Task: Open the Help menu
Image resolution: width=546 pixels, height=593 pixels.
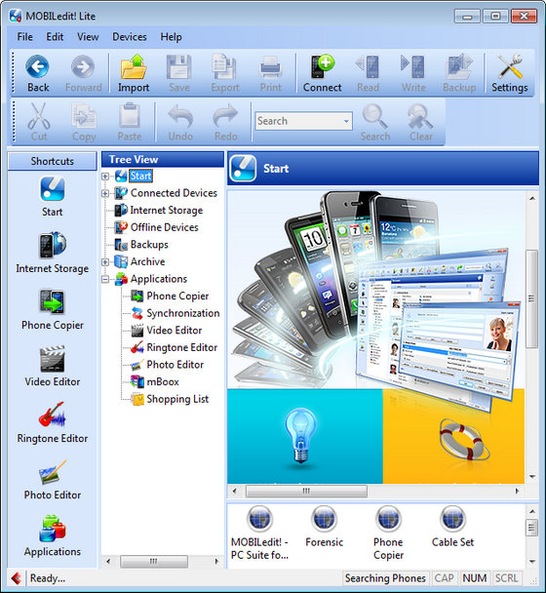Action: [171, 37]
